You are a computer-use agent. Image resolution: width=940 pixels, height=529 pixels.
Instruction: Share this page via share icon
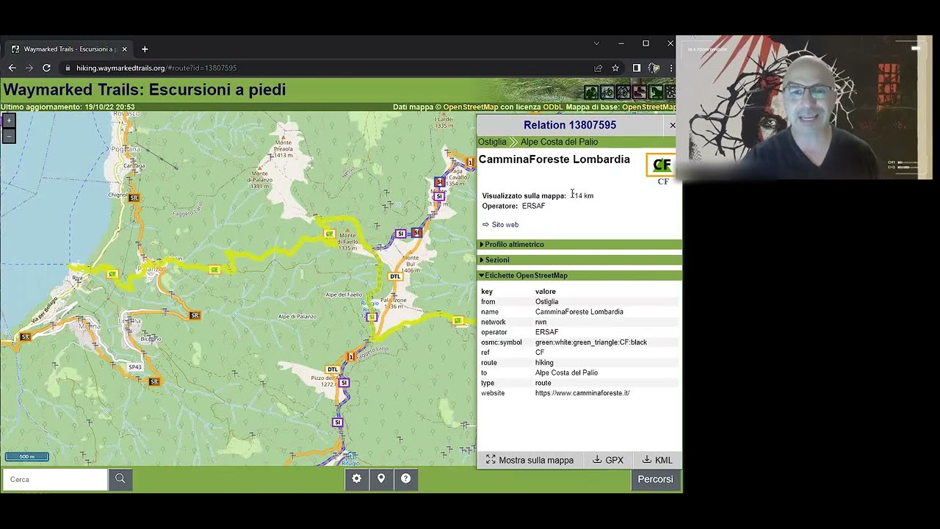(599, 68)
